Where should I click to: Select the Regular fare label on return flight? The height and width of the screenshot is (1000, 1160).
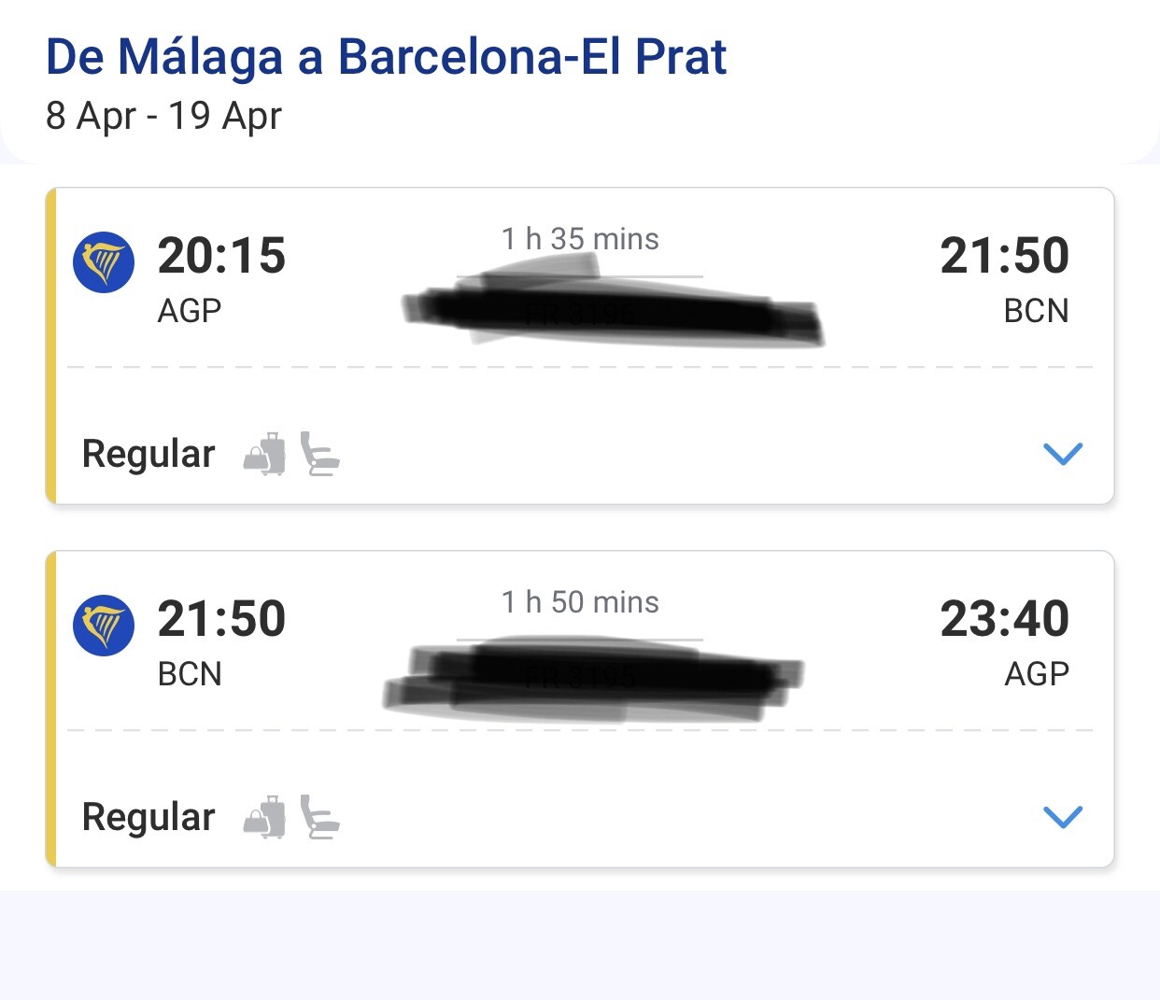149,818
